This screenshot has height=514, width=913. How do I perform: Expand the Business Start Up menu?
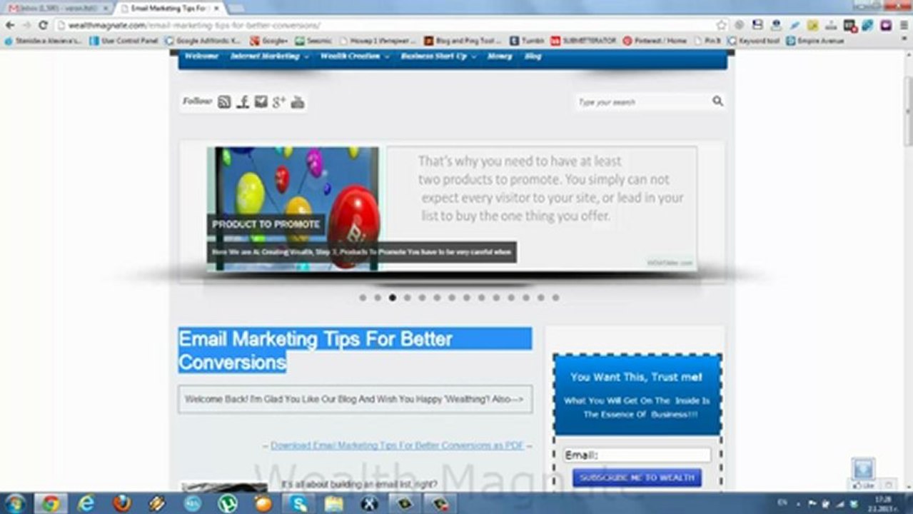438,56
